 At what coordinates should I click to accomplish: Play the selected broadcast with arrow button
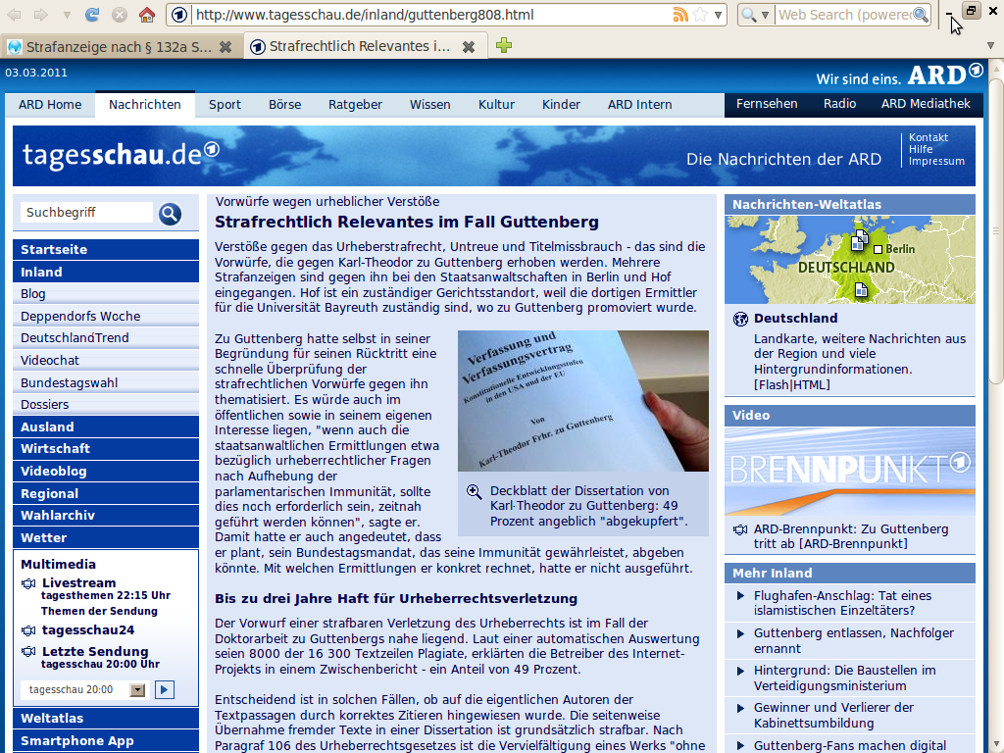165,689
